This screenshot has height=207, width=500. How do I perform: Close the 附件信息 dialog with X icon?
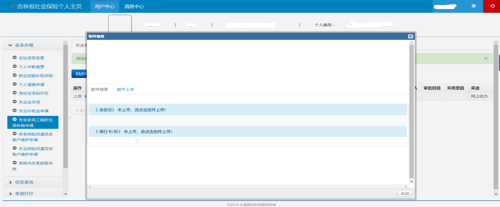pos(410,36)
